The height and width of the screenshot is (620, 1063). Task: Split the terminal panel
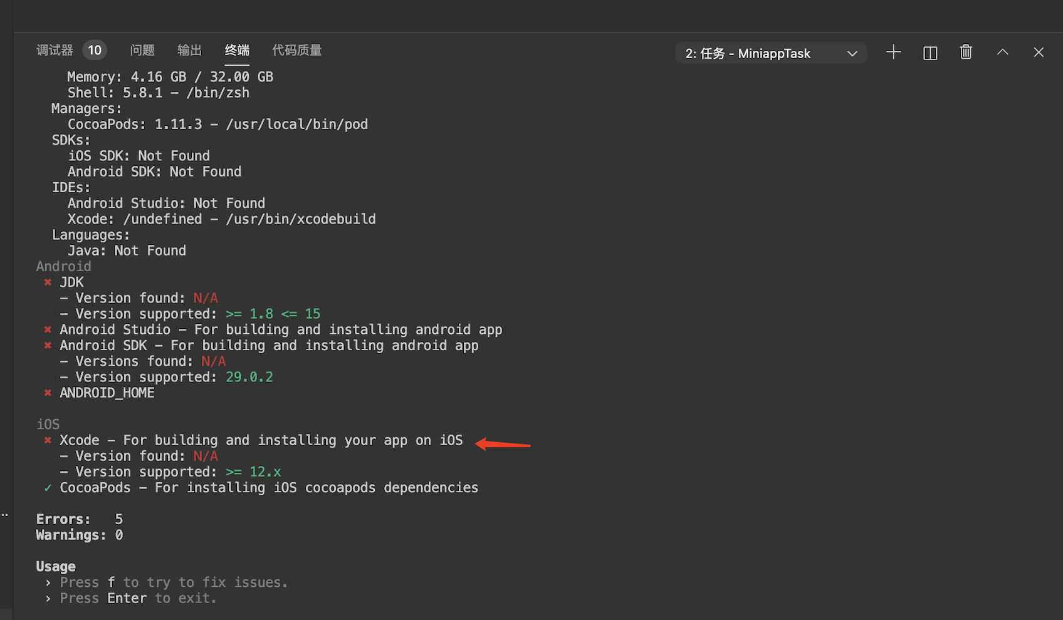click(930, 53)
